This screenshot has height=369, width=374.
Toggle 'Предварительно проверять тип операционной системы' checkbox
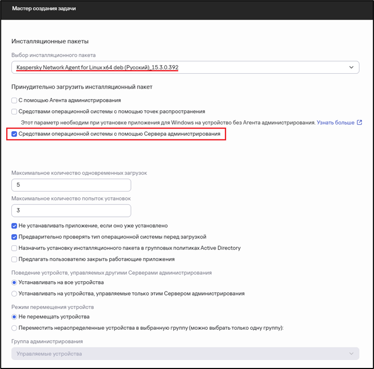pyautogui.click(x=14, y=237)
